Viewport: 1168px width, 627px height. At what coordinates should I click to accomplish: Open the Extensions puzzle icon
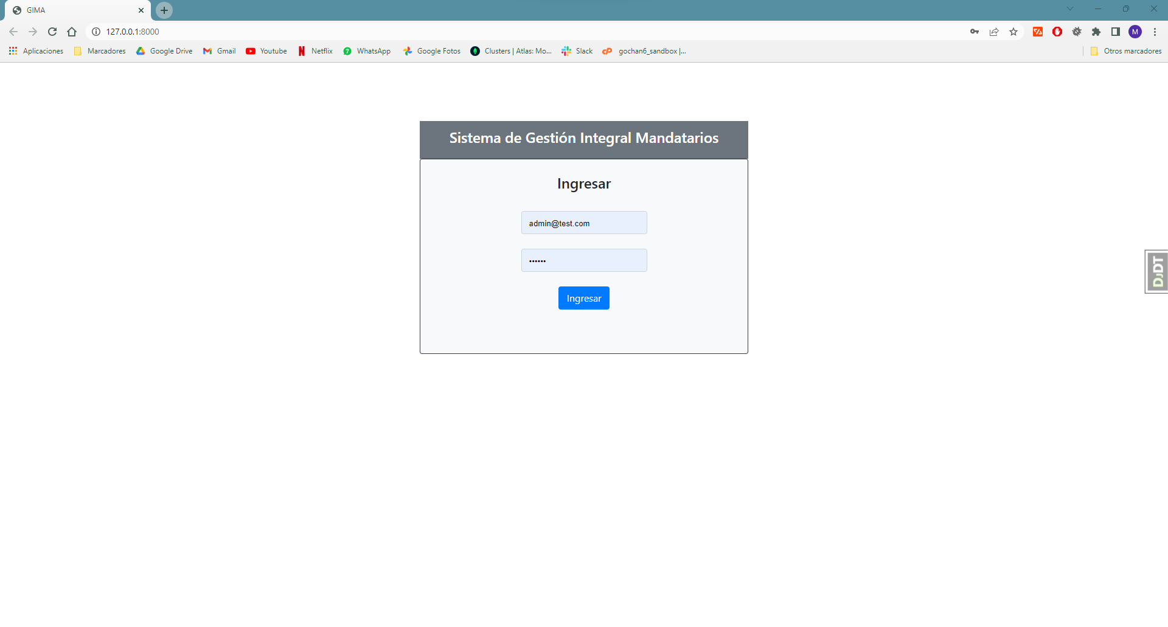coord(1096,32)
